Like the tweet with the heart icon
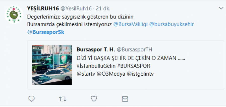Image resolution: width=226 pixels, height=107 pixels. click(94, 99)
